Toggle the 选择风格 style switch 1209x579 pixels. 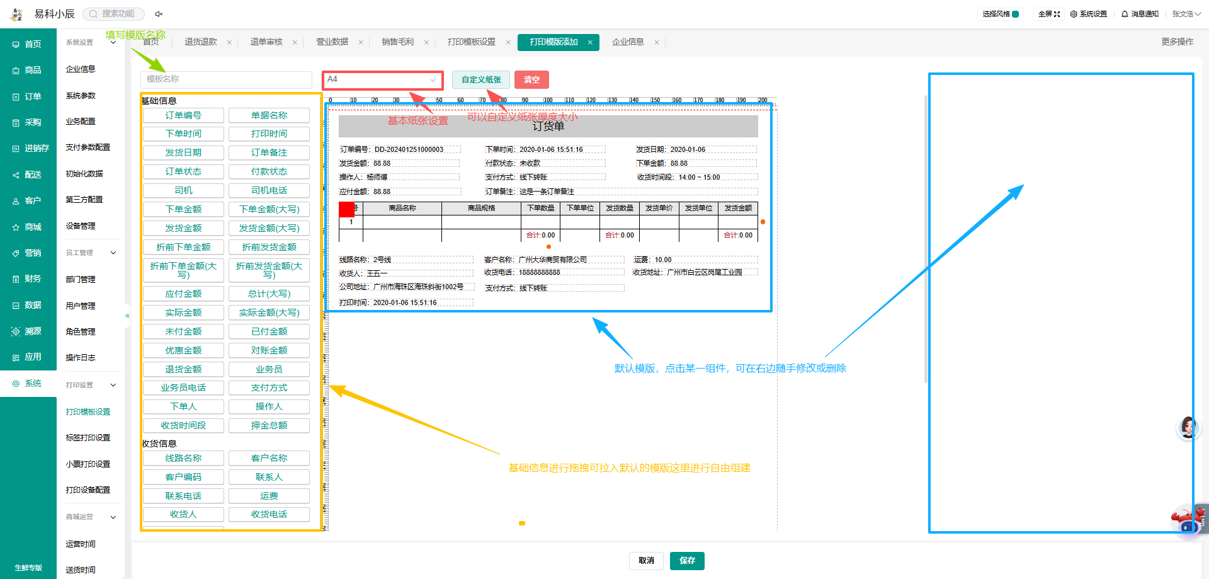tap(1016, 14)
